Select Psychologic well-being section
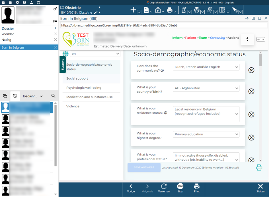 [91, 88]
